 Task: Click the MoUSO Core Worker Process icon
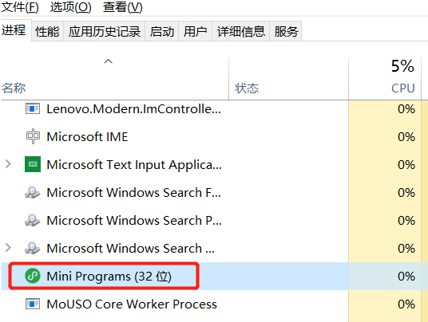click(33, 304)
